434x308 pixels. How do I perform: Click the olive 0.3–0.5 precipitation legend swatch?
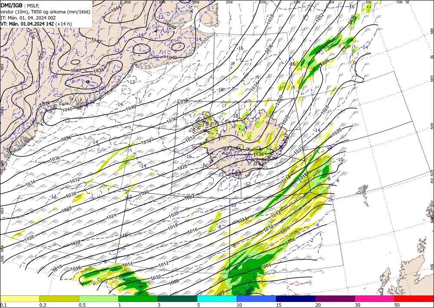59,298
